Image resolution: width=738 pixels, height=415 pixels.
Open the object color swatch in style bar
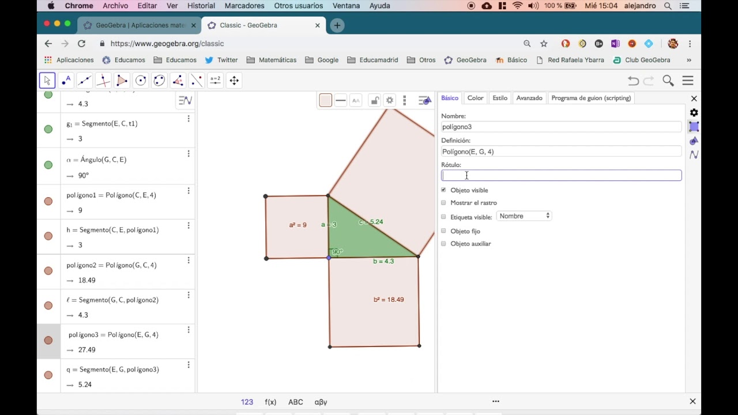[x=325, y=101]
